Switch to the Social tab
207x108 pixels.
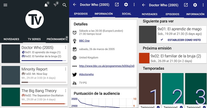click(126, 14)
